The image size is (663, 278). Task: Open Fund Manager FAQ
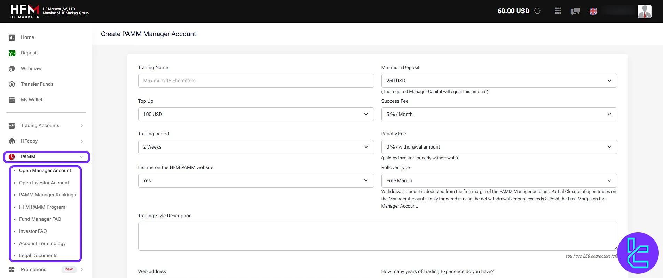pyautogui.click(x=40, y=219)
